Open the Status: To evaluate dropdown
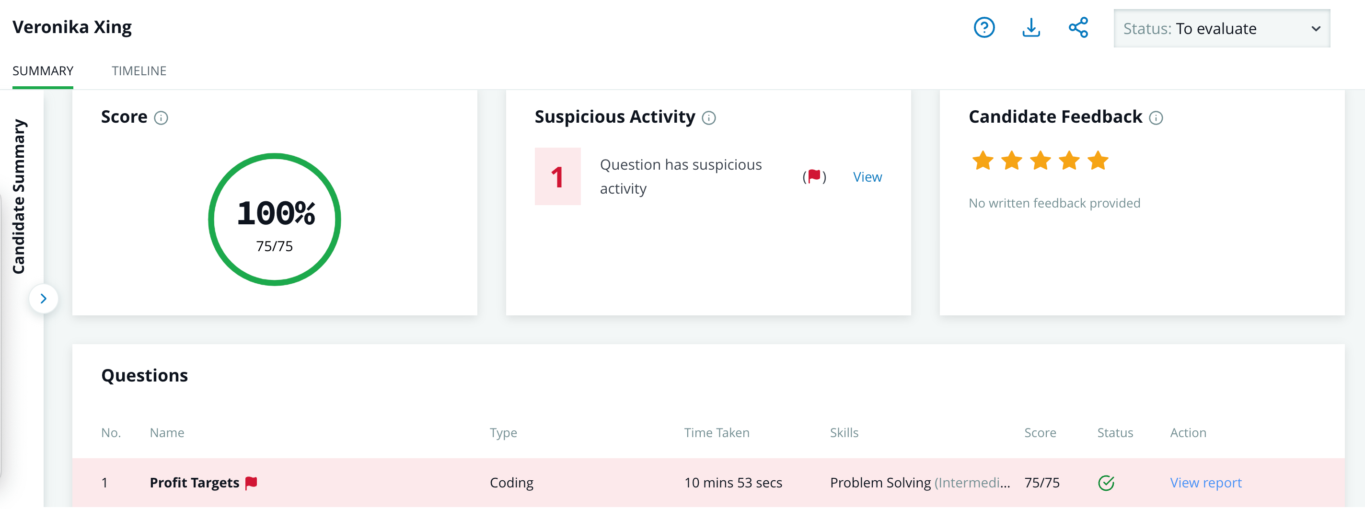1365x509 pixels. 1221,29
